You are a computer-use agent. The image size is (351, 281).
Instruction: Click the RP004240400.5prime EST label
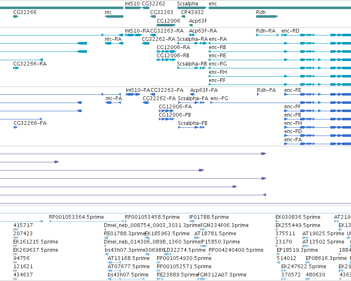tap(236, 250)
